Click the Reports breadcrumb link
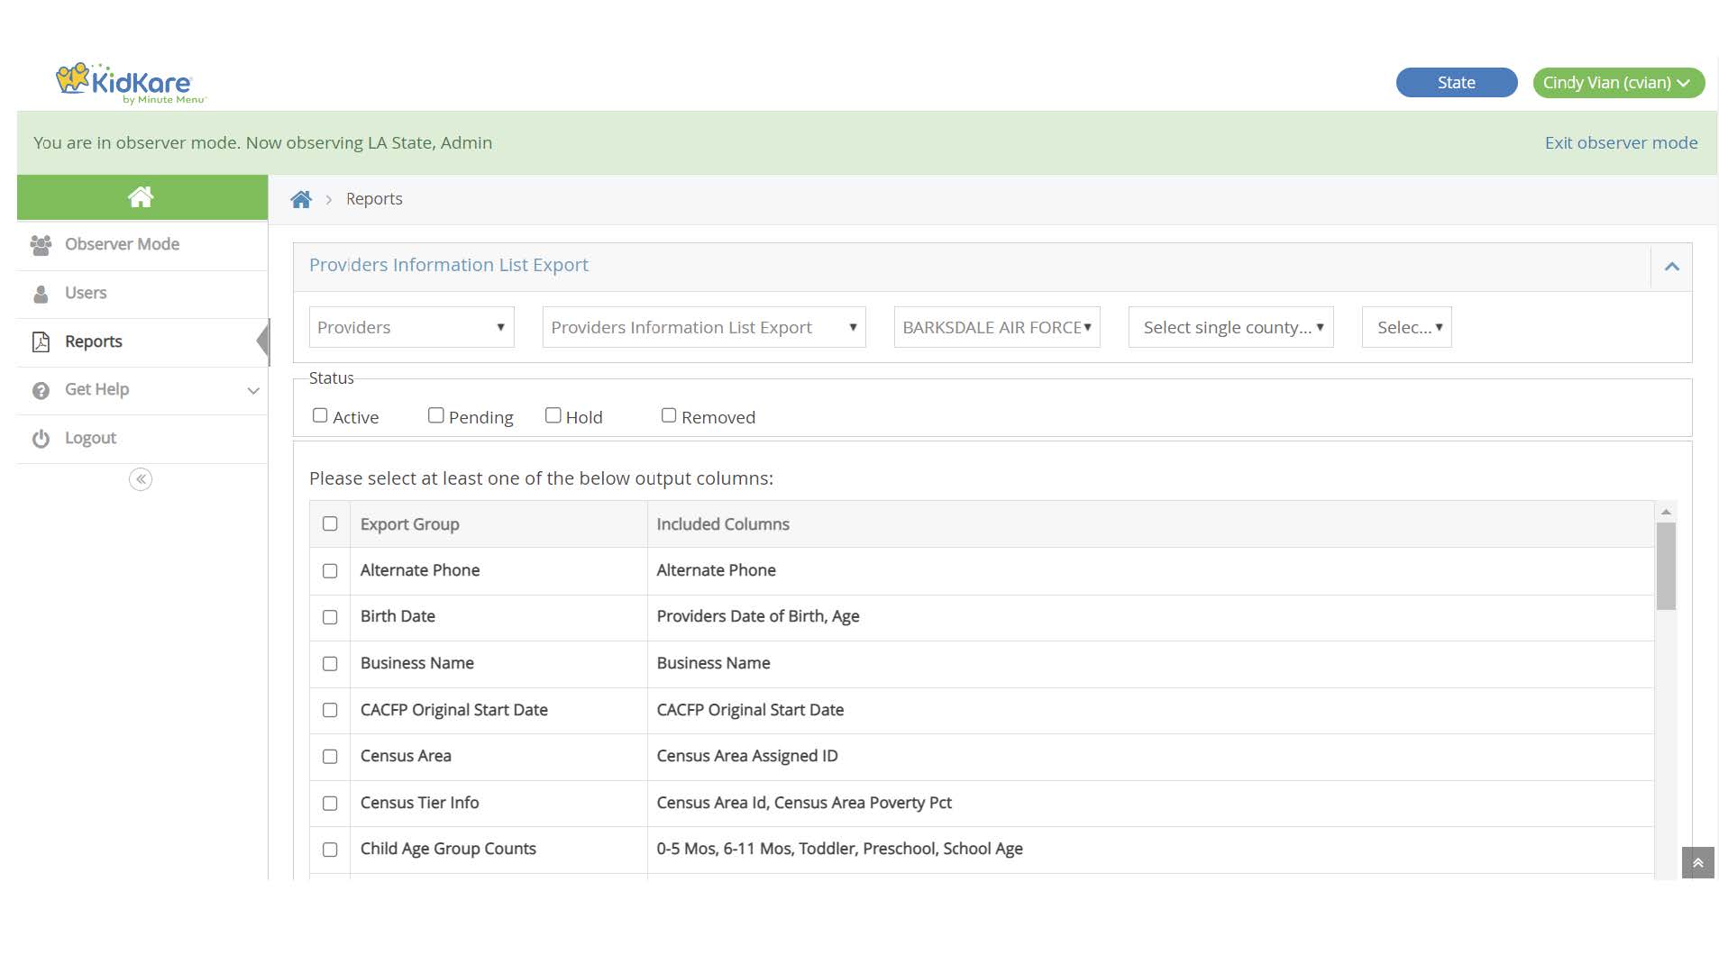The width and height of the screenshot is (1719, 973). [x=374, y=199]
